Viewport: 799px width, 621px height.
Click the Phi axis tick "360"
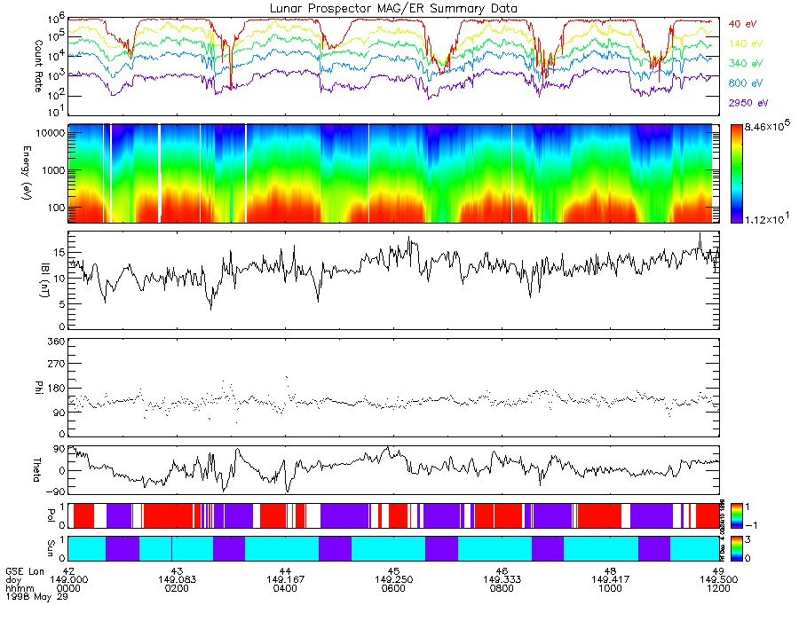coord(56,342)
